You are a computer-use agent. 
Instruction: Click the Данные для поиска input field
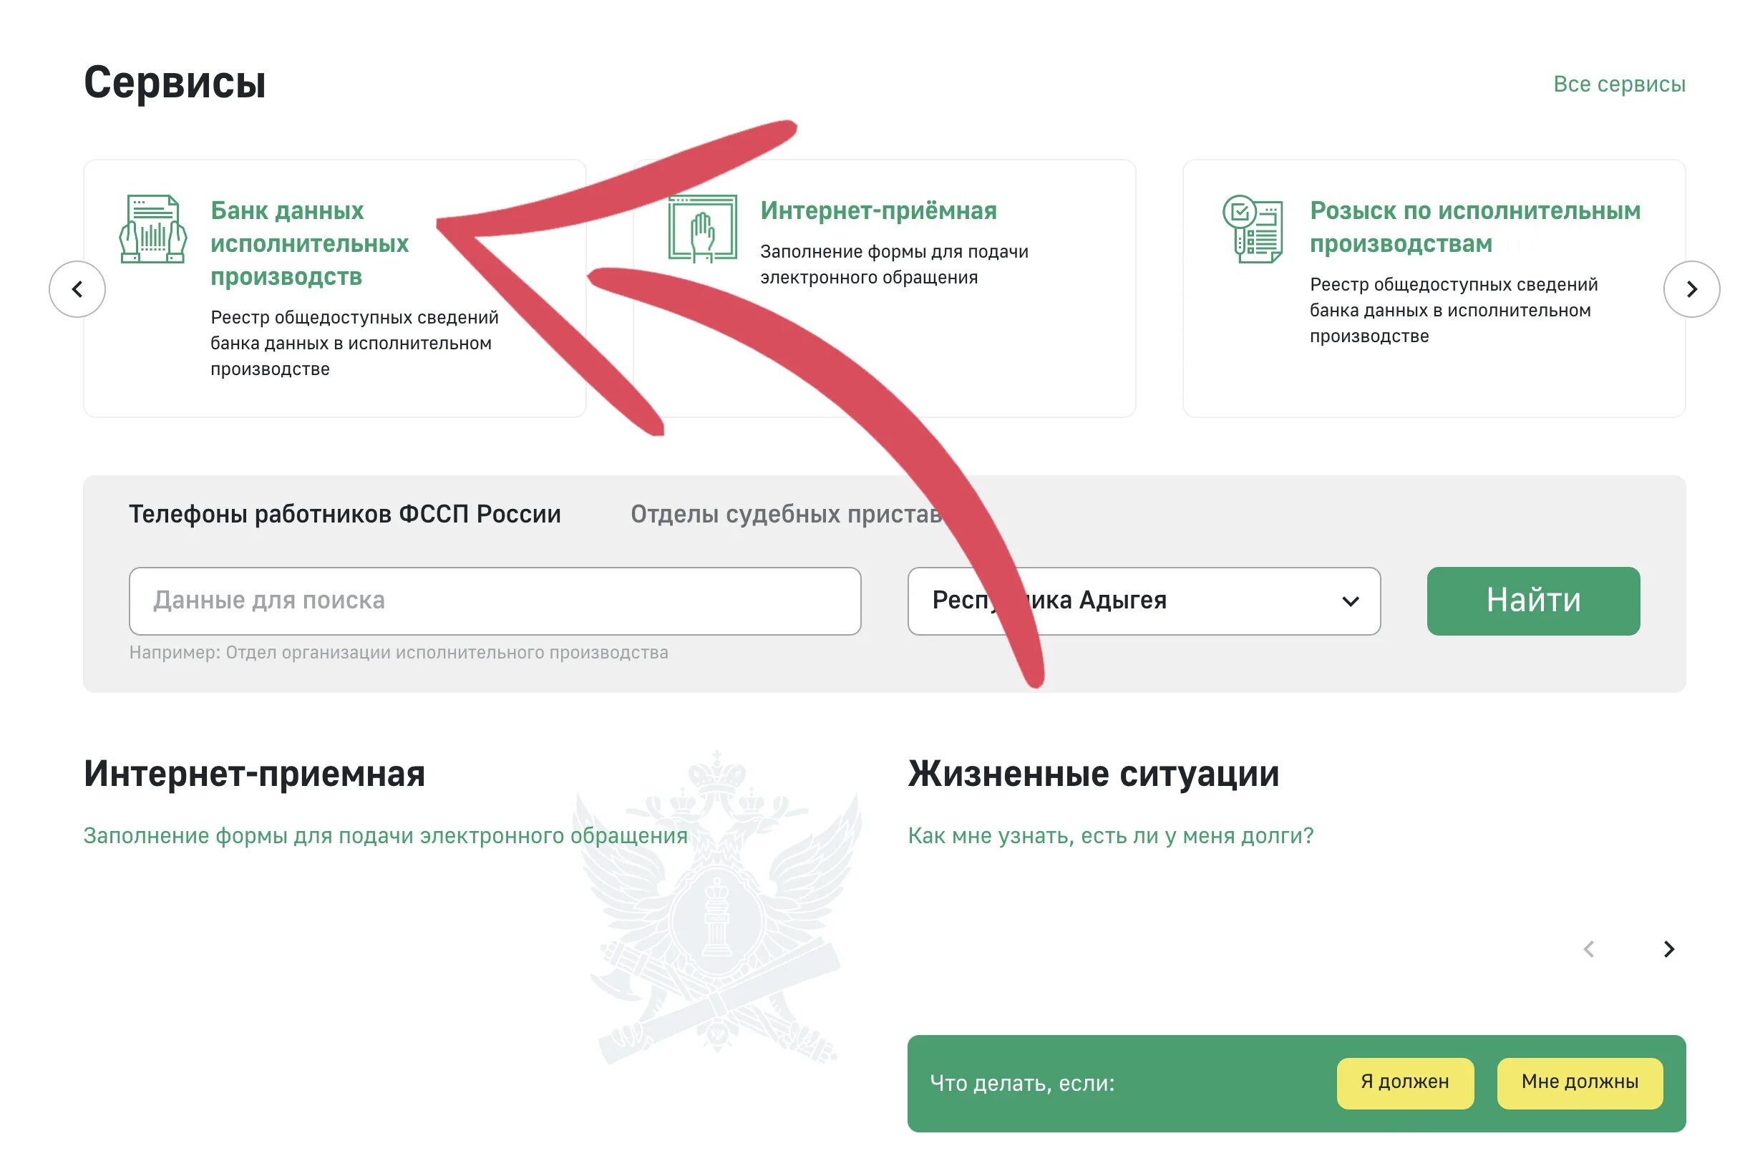(x=495, y=600)
